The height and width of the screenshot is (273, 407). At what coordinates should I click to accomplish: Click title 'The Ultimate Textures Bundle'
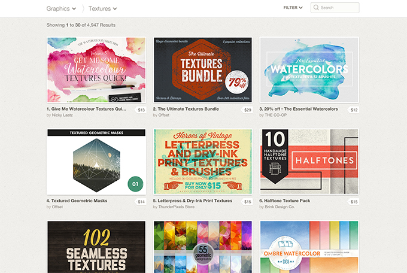[x=186, y=109]
